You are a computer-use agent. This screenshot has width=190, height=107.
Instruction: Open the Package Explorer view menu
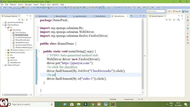click(x=31, y=19)
